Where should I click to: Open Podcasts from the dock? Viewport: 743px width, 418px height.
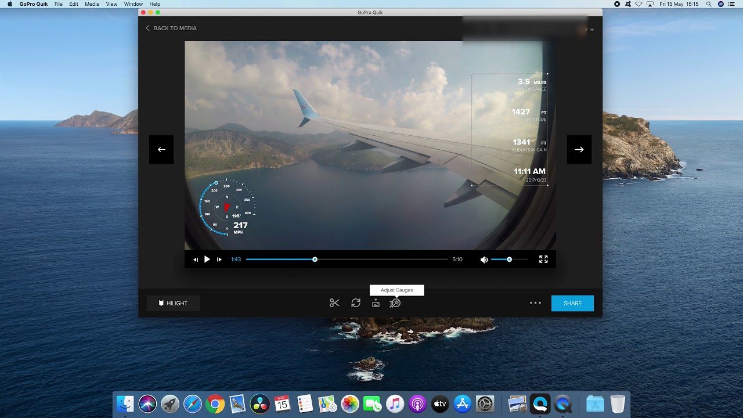point(417,403)
